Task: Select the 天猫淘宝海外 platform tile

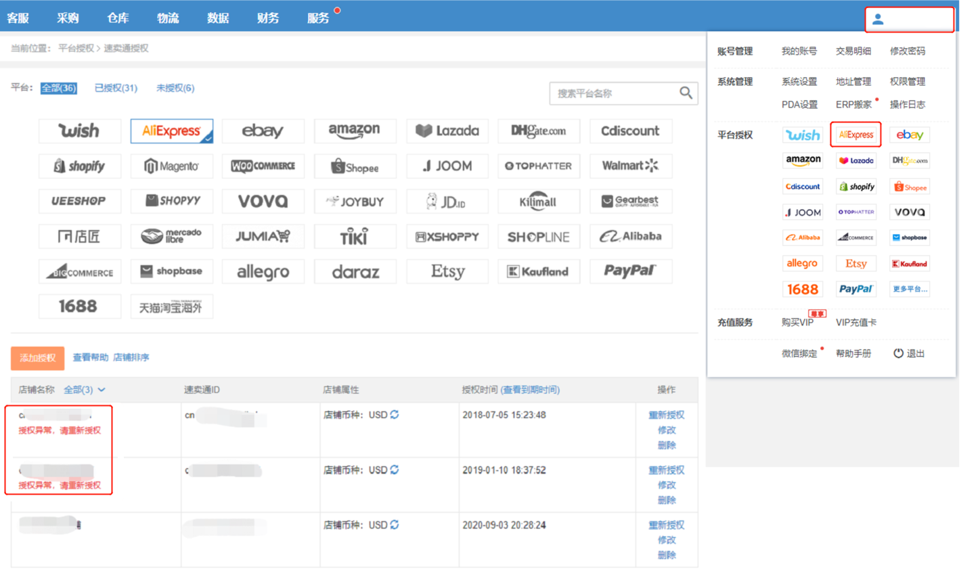Action: pos(172,306)
